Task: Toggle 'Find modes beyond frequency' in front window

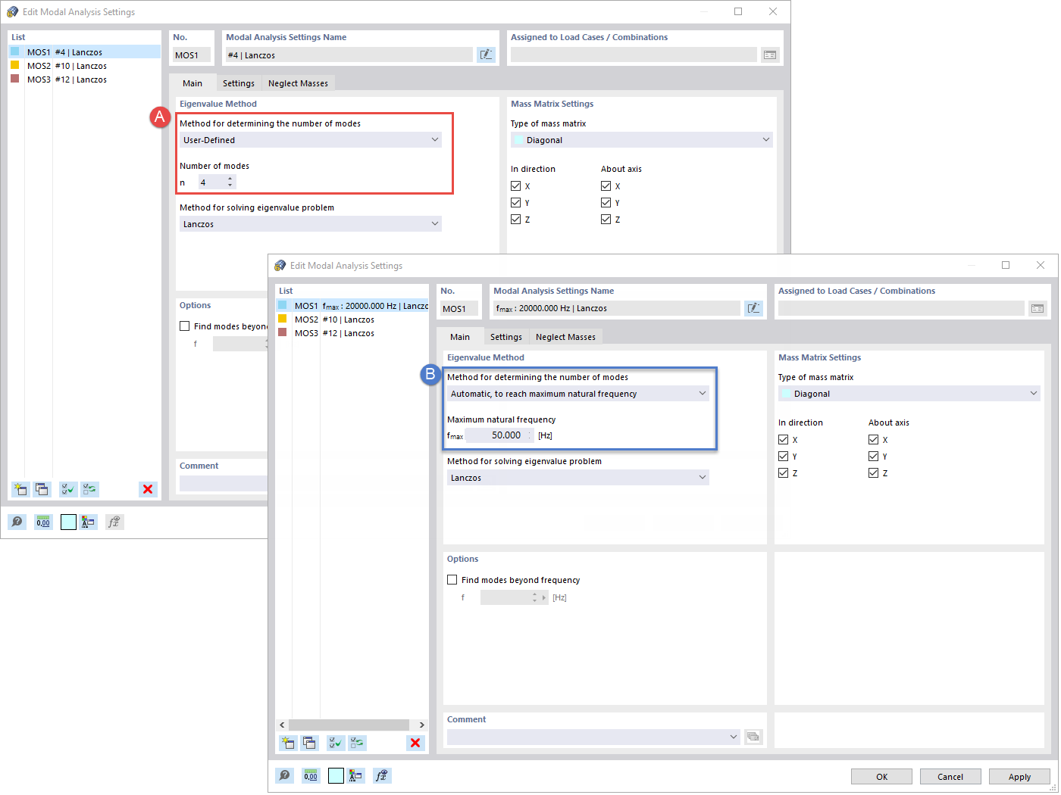Action: click(452, 580)
